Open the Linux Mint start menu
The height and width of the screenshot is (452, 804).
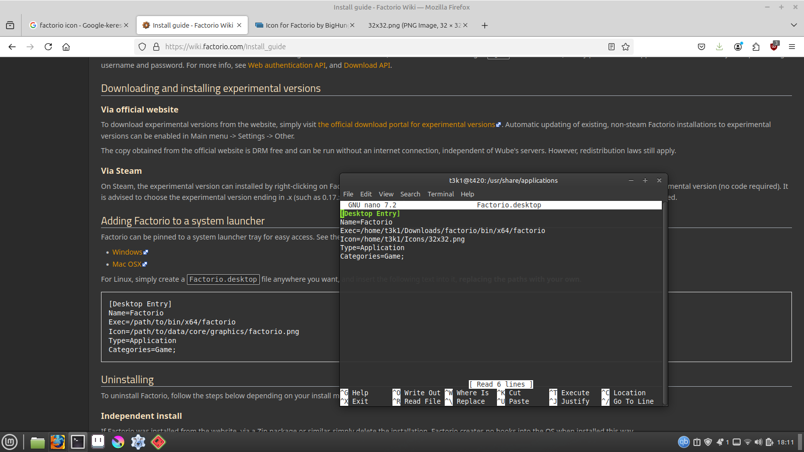point(10,442)
